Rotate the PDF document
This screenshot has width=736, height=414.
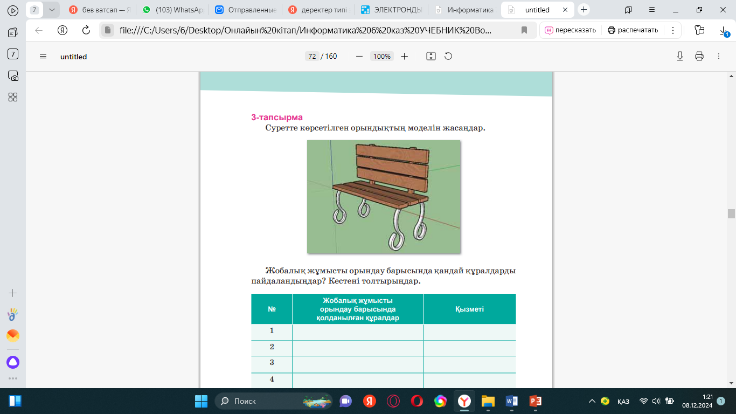tap(448, 56)
